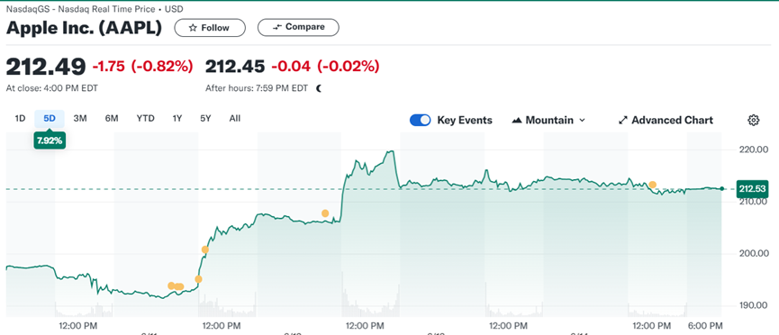Open the Advanced Chart link
Viewport: 779px width, 335px height.
click(x=666, y=121)
